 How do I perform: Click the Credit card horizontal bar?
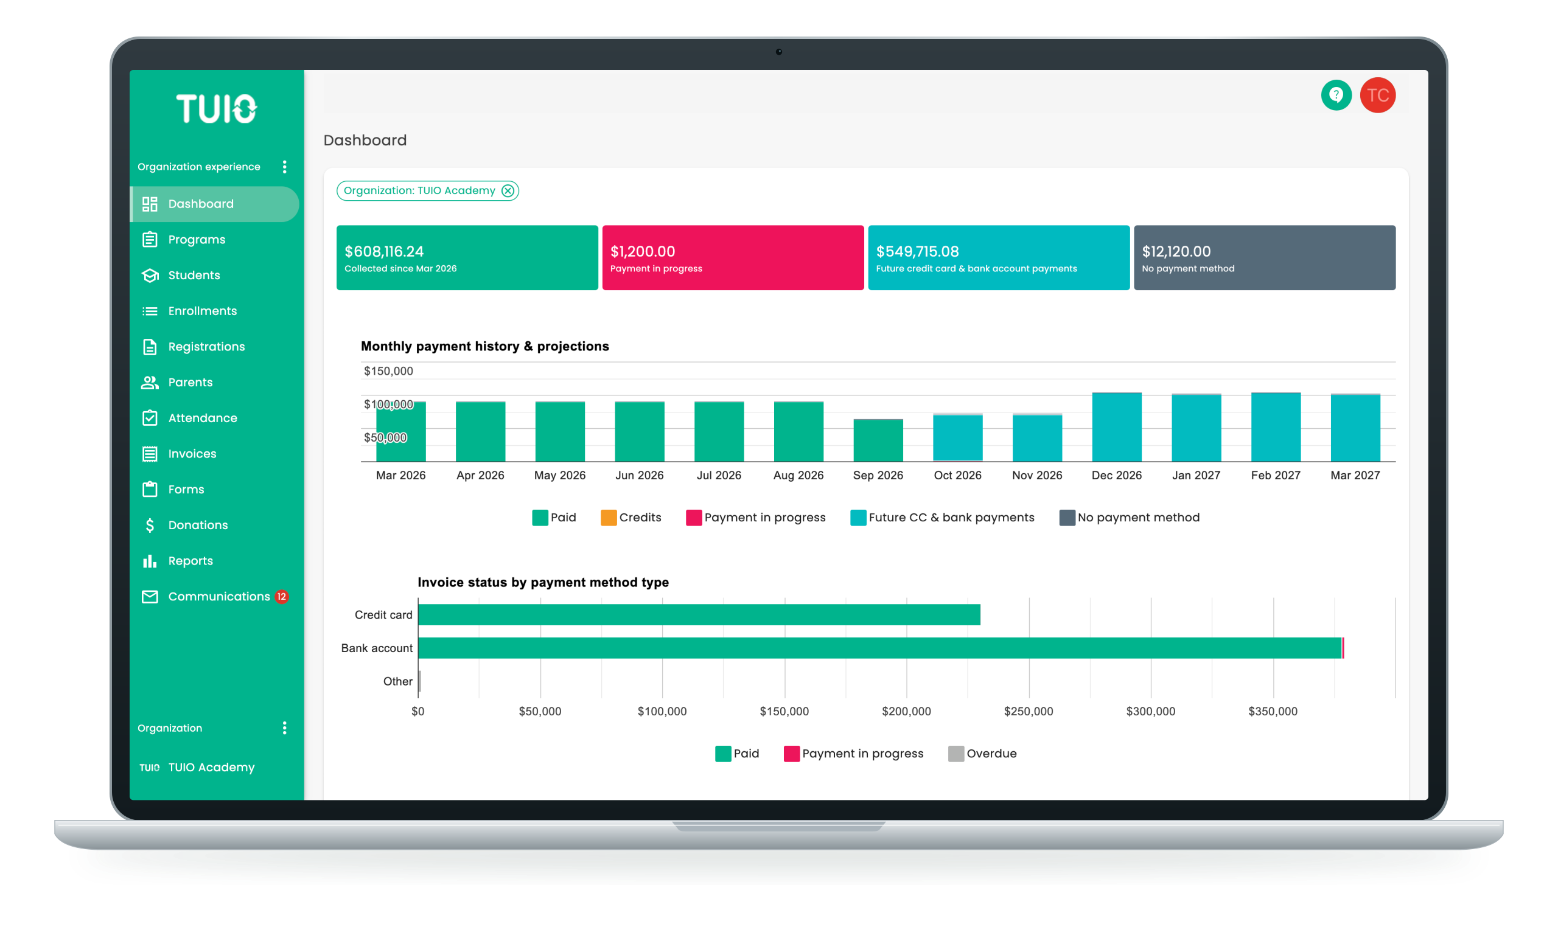pos(699,615)
